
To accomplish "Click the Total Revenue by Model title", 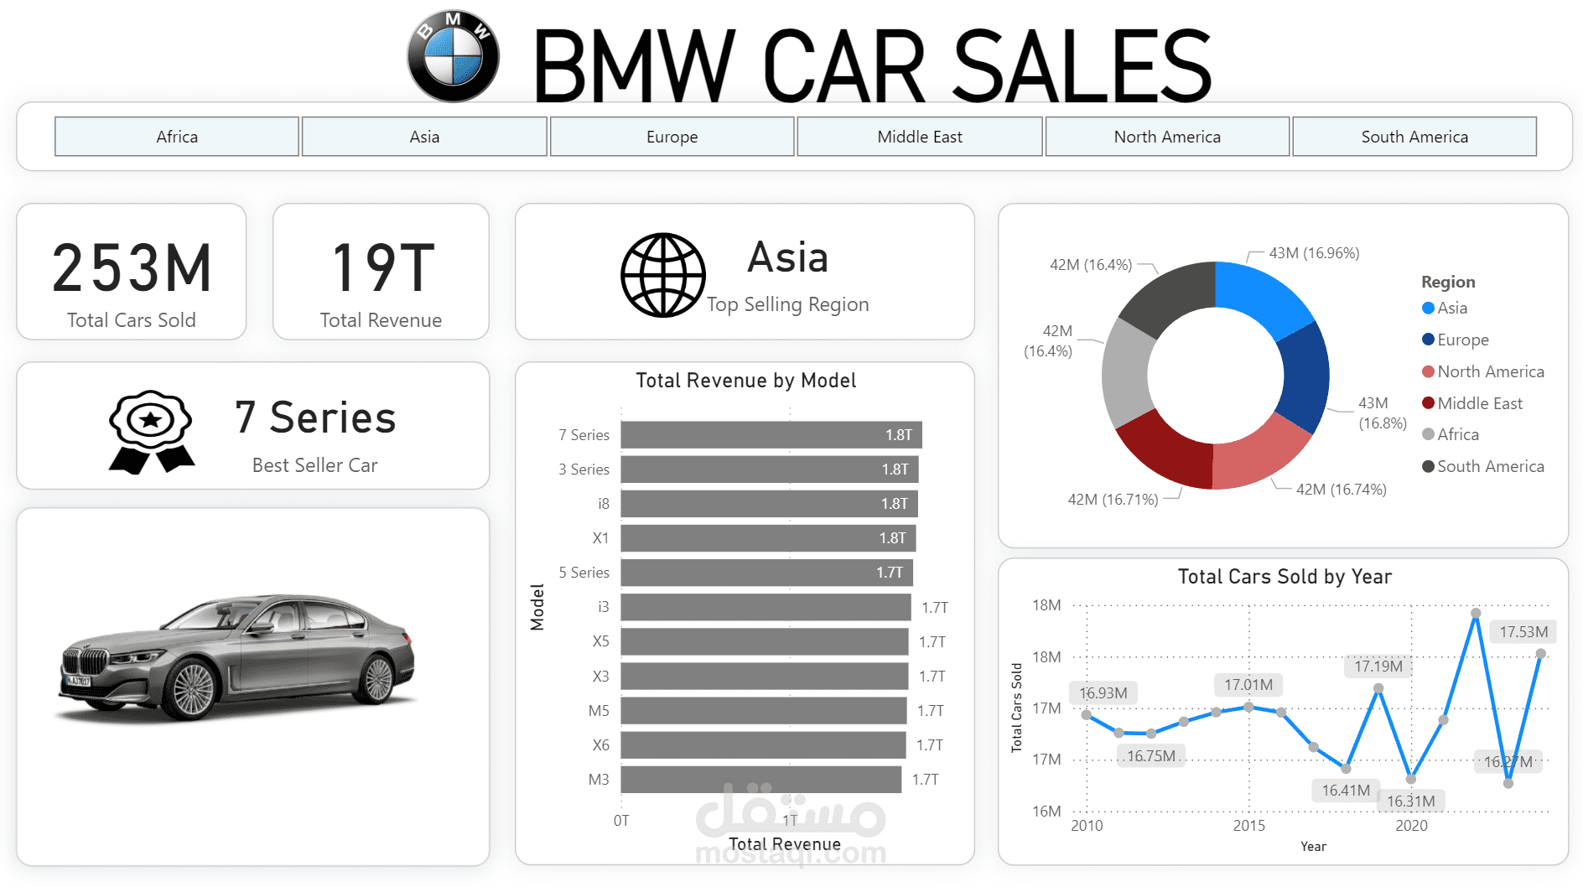I will 746,381.
